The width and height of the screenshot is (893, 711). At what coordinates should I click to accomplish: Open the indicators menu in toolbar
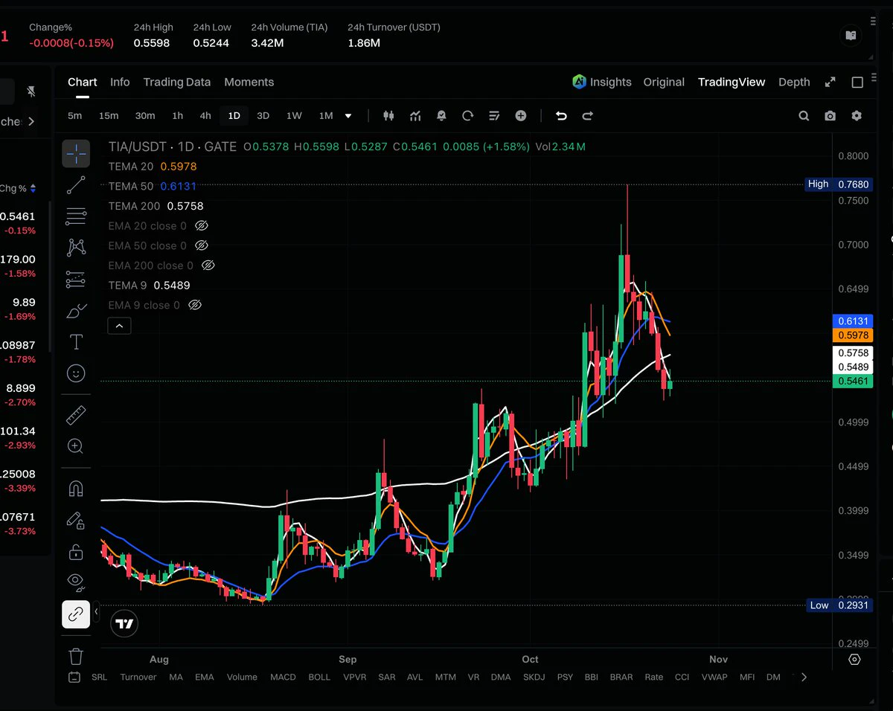(415, 116)
